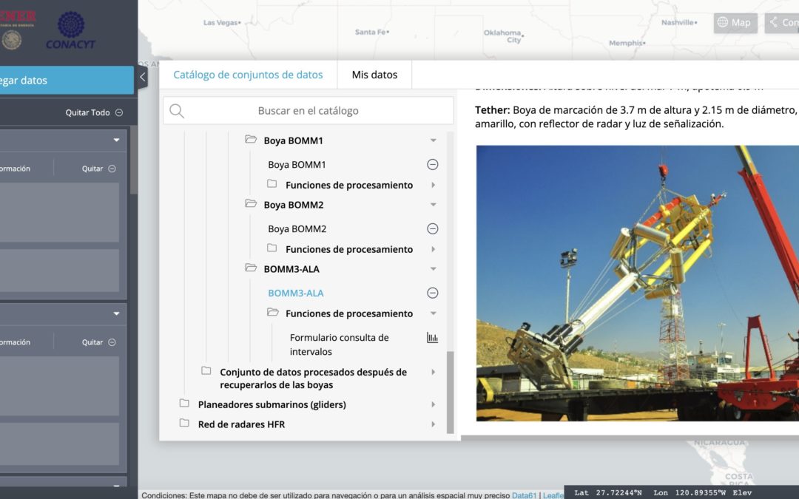
Task: Click the workbench panel scrollbar
Action: click(133, 160)
